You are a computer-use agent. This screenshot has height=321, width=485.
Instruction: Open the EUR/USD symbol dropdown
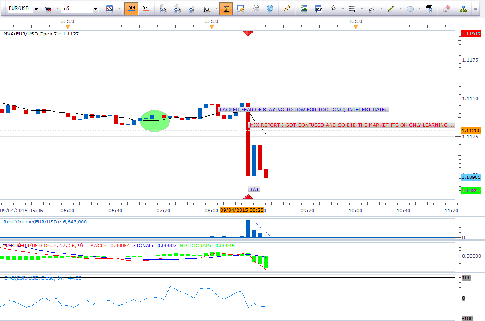(36, 9)
